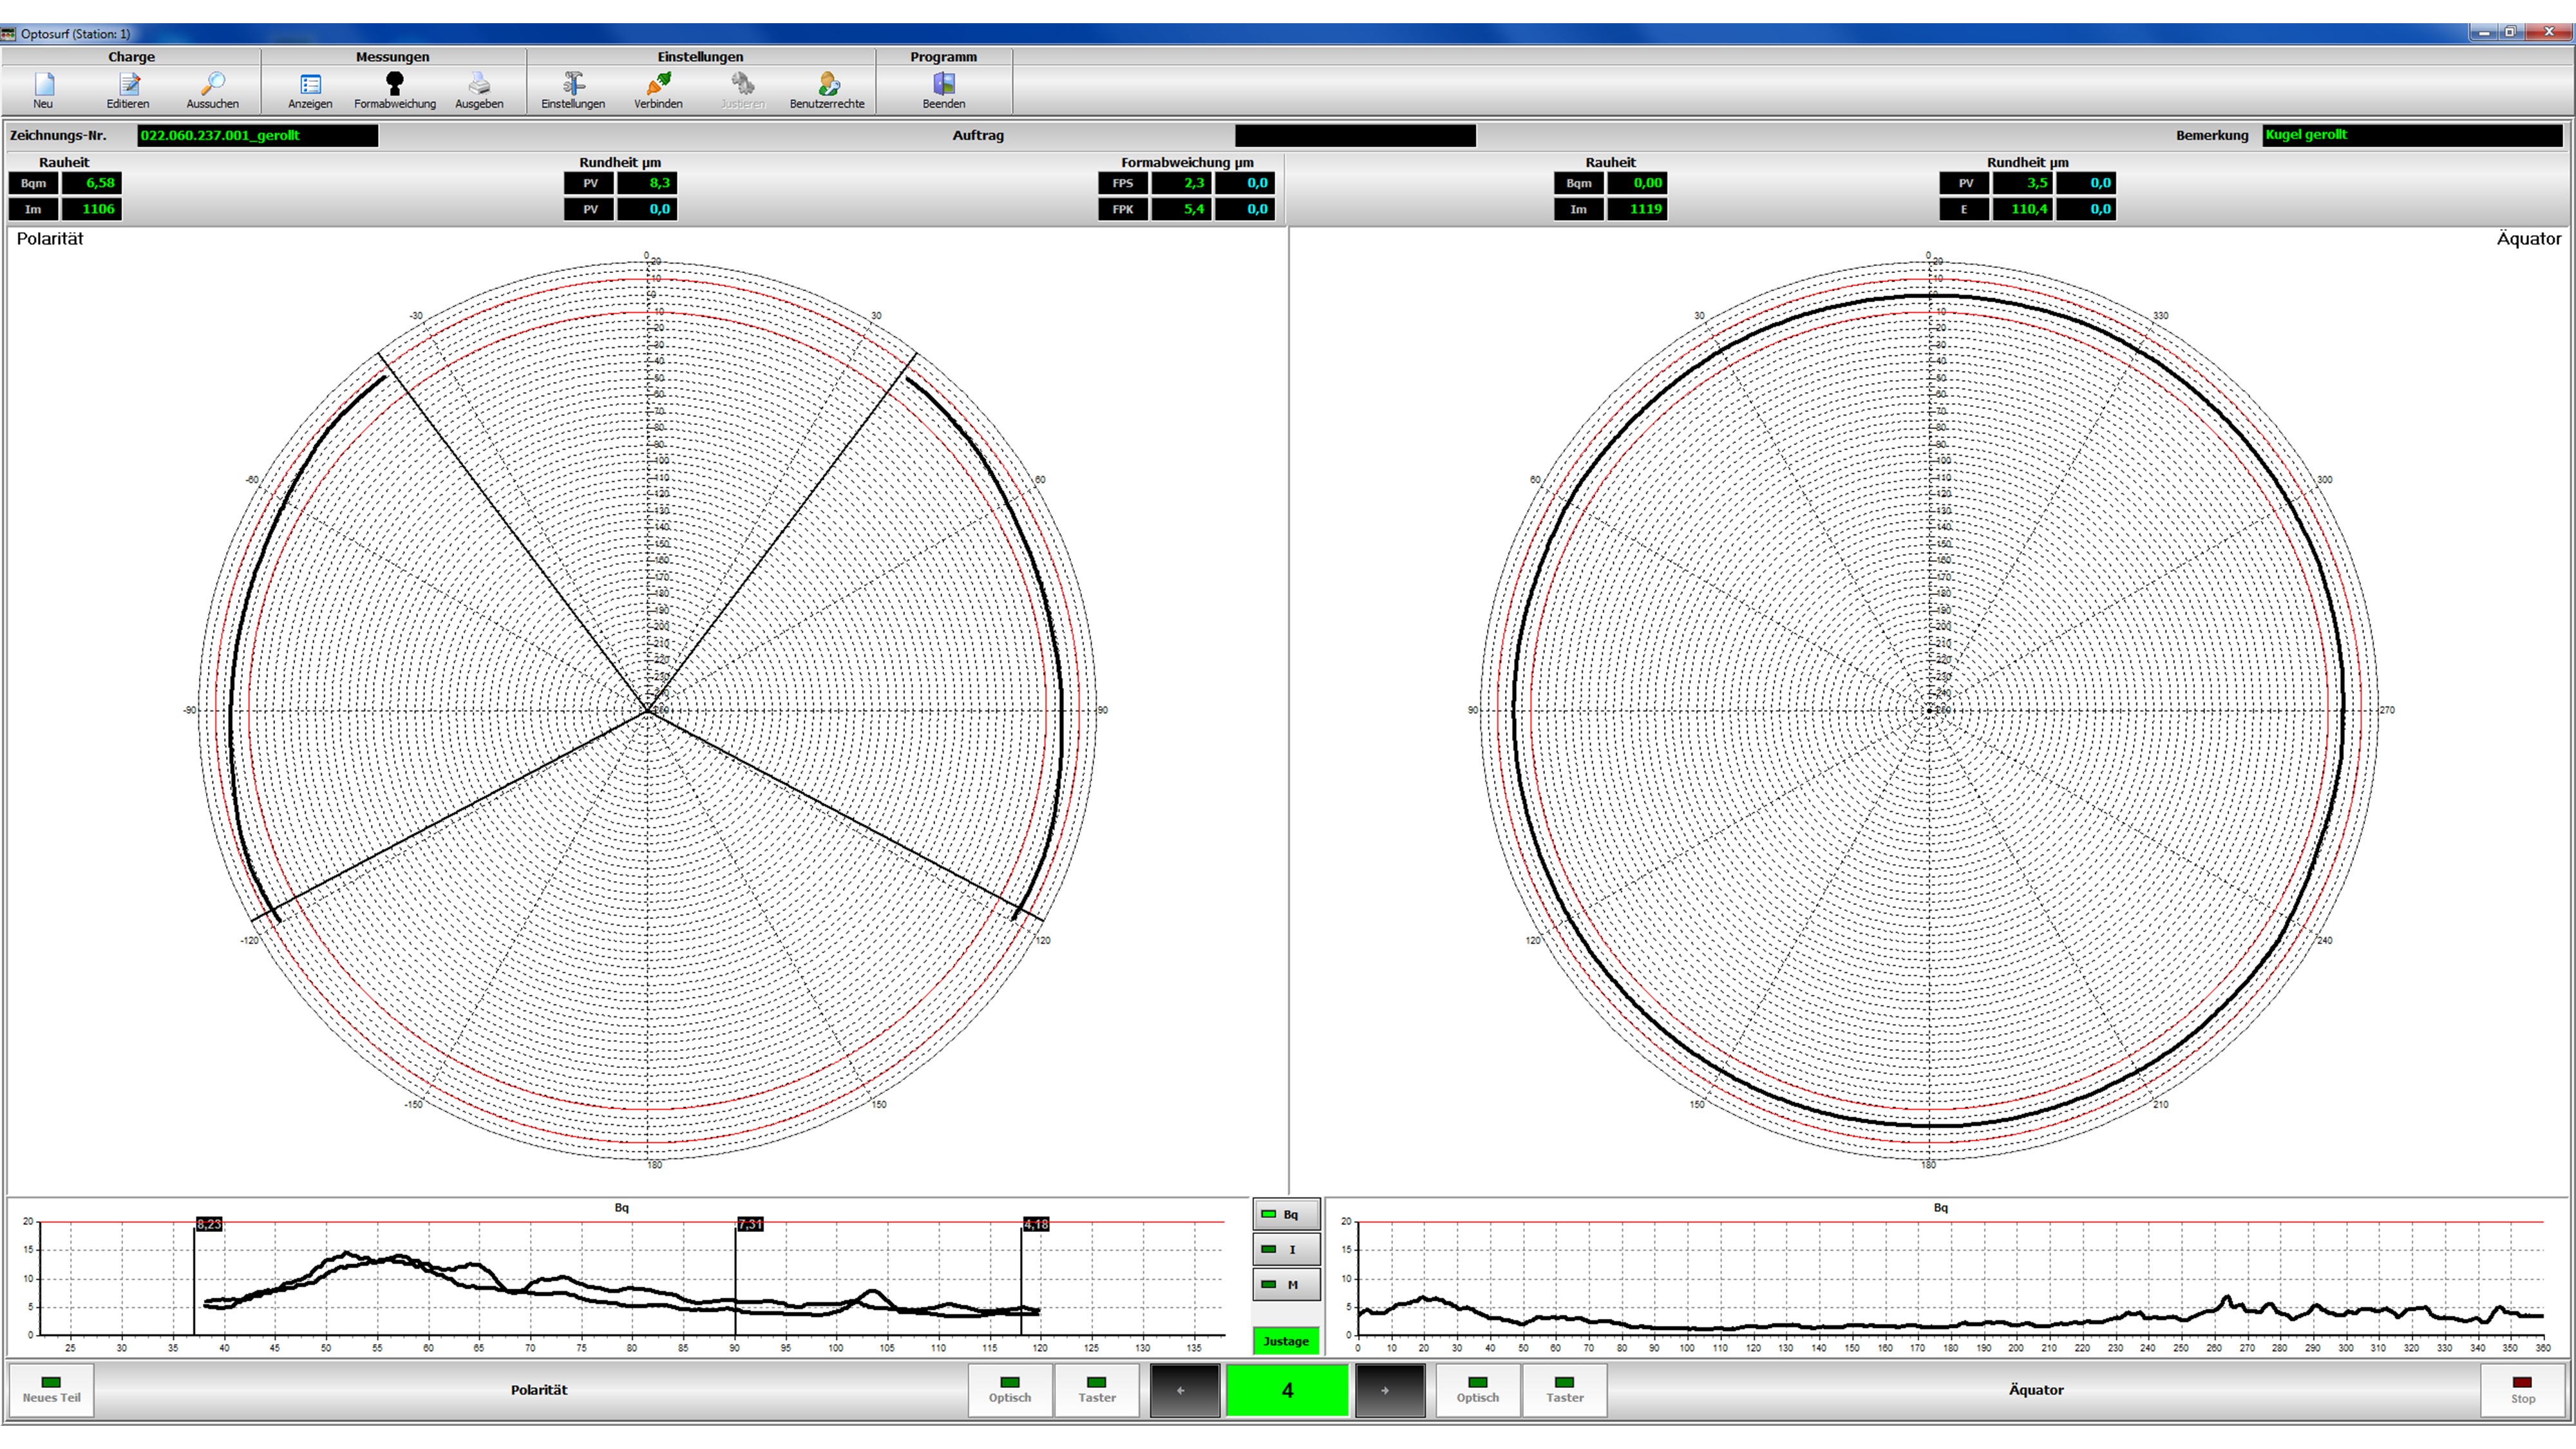2576x1449 pixels.
Task: Toggle the M curve button
Action: pyautogui.click(x=1286, y=1284)
